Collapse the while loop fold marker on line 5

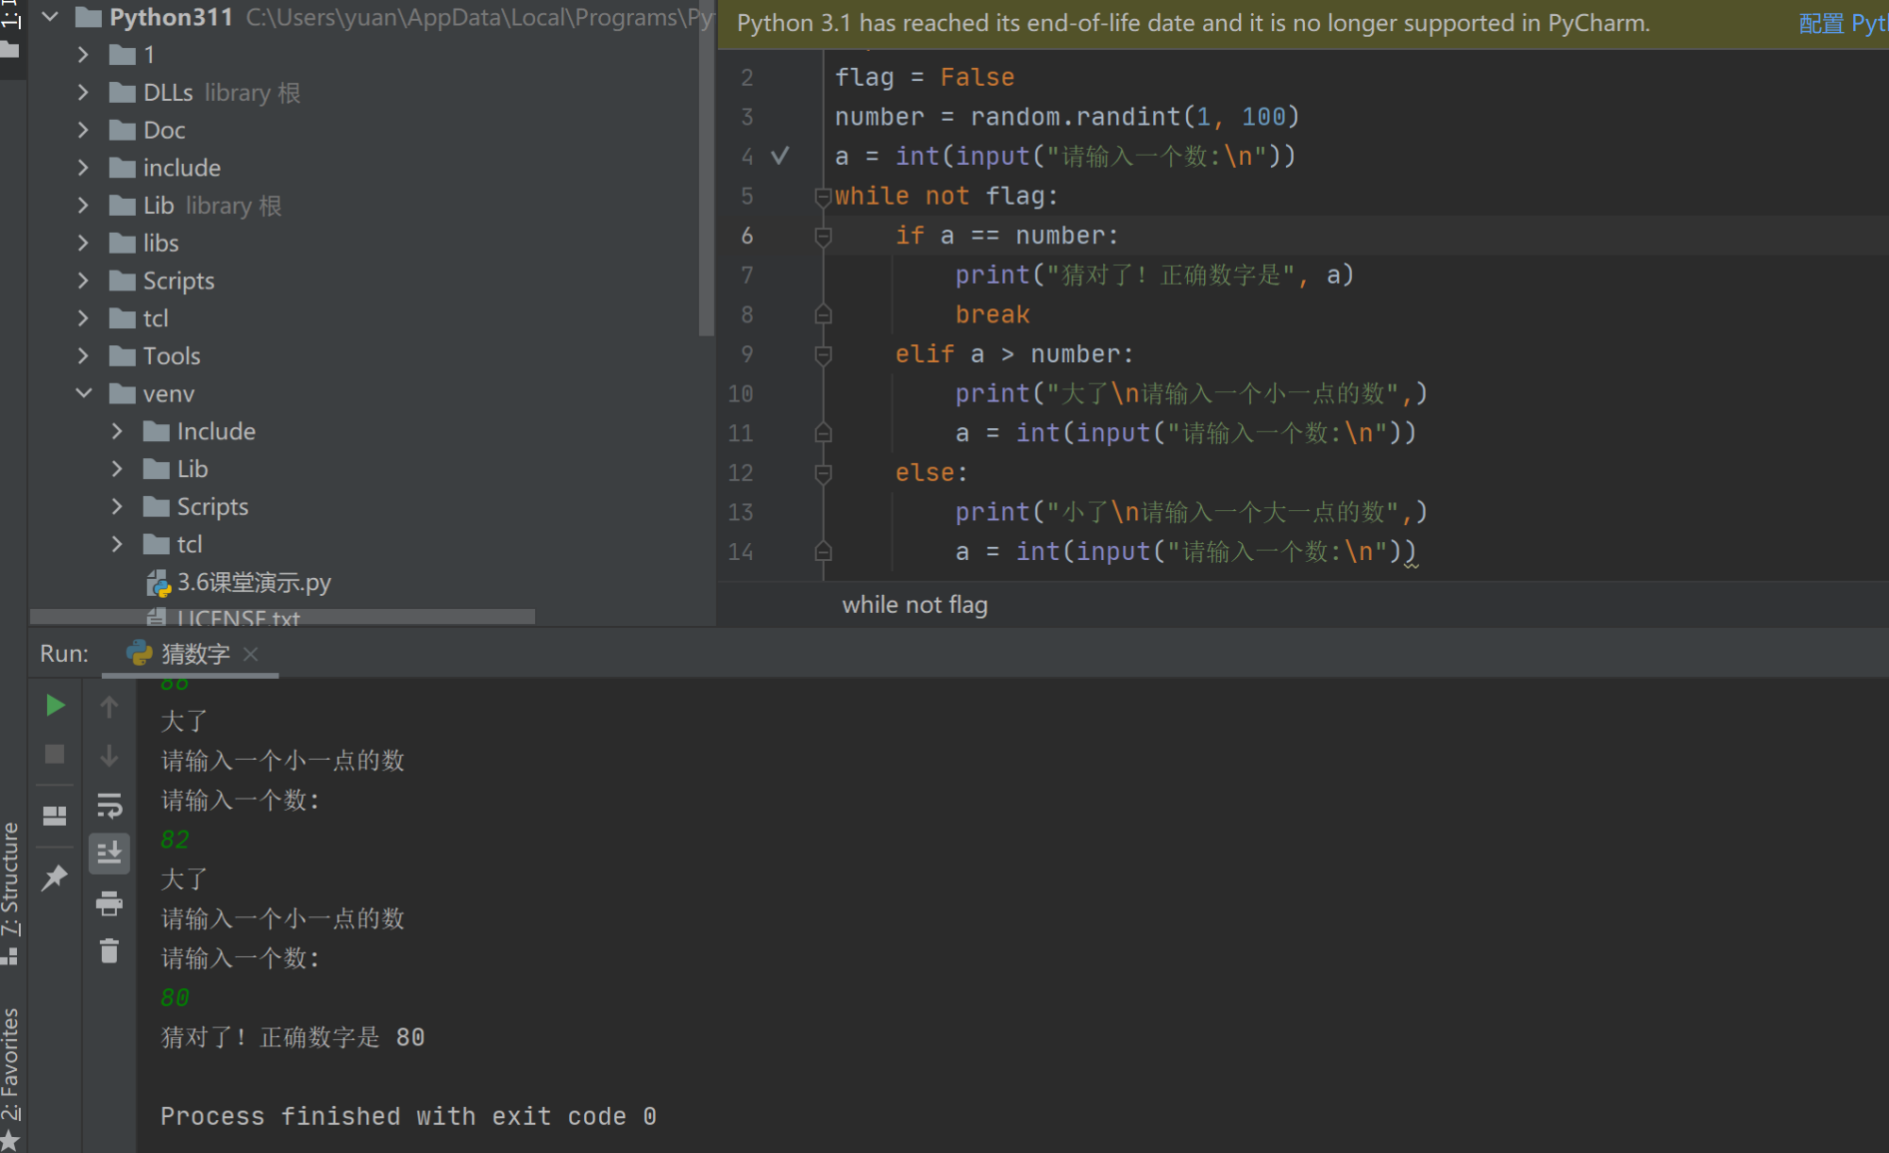click(823, 197)
